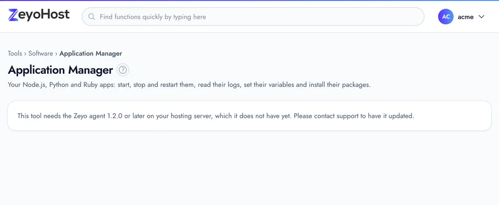Viewport: 499px width, 205px height.
Task: Click the AC account avatar
Action: coord(446,17)
